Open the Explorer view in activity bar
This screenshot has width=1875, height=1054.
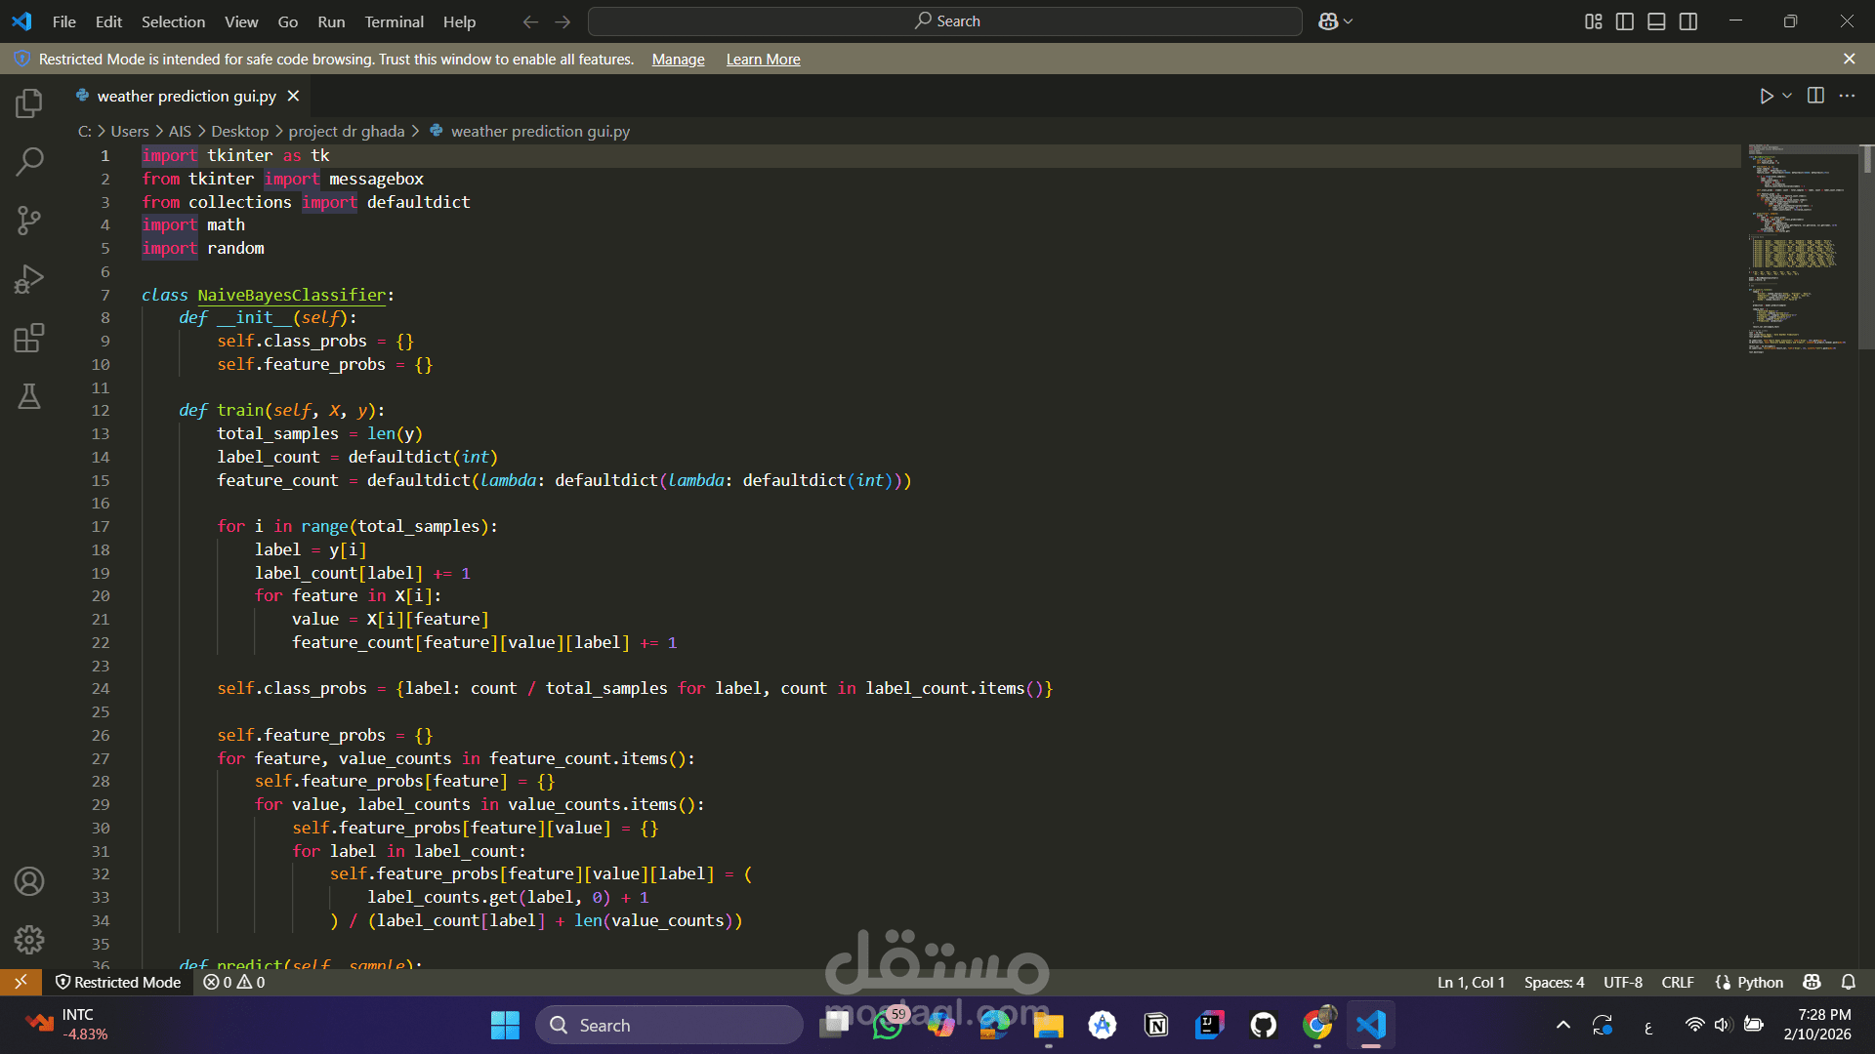pos(29,102)
